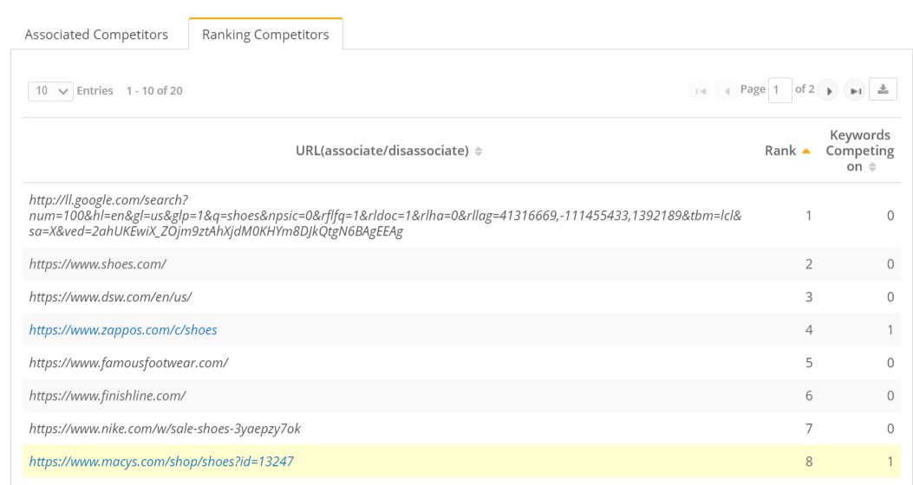913x485 pixels.
Task: Click rank 8 cell of macys row
Action: 809,461
